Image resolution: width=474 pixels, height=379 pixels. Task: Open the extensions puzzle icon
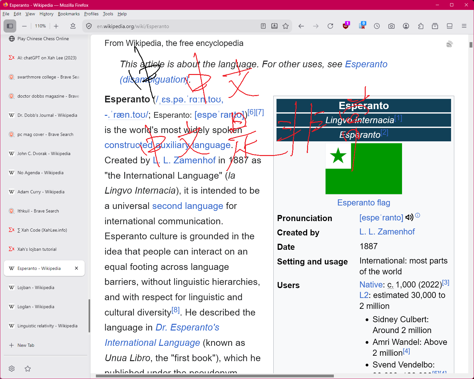[x=420, y=26]
